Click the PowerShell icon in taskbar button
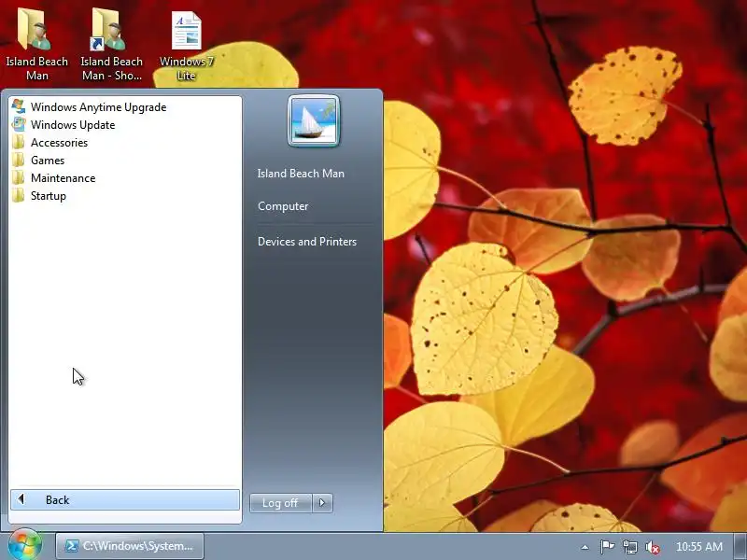 tap(72, 546)
